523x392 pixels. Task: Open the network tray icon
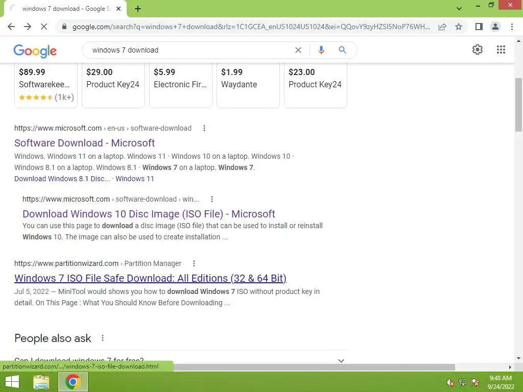[x=463, y=382]
